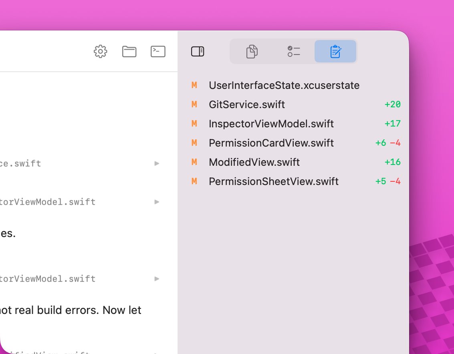
Task: Click +5 −4 stats for PermissionSheetView.swift
Action: (388, 181)
